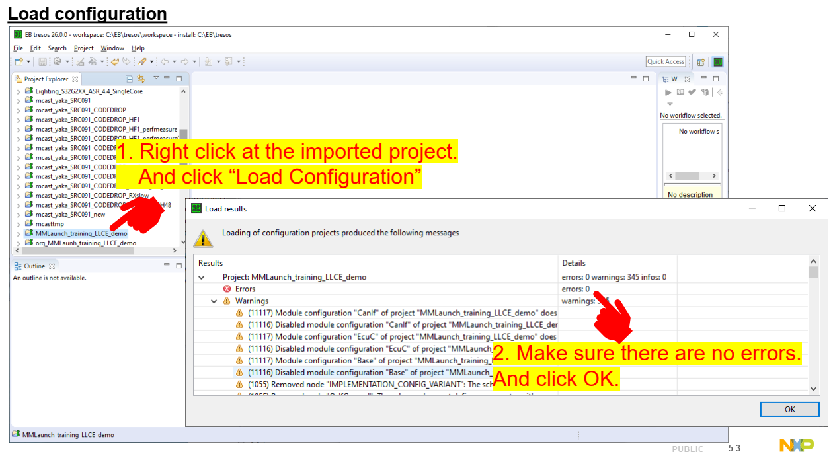Open the Help menu
This screenshot has height=458, width=833.
tap(138, 48)
